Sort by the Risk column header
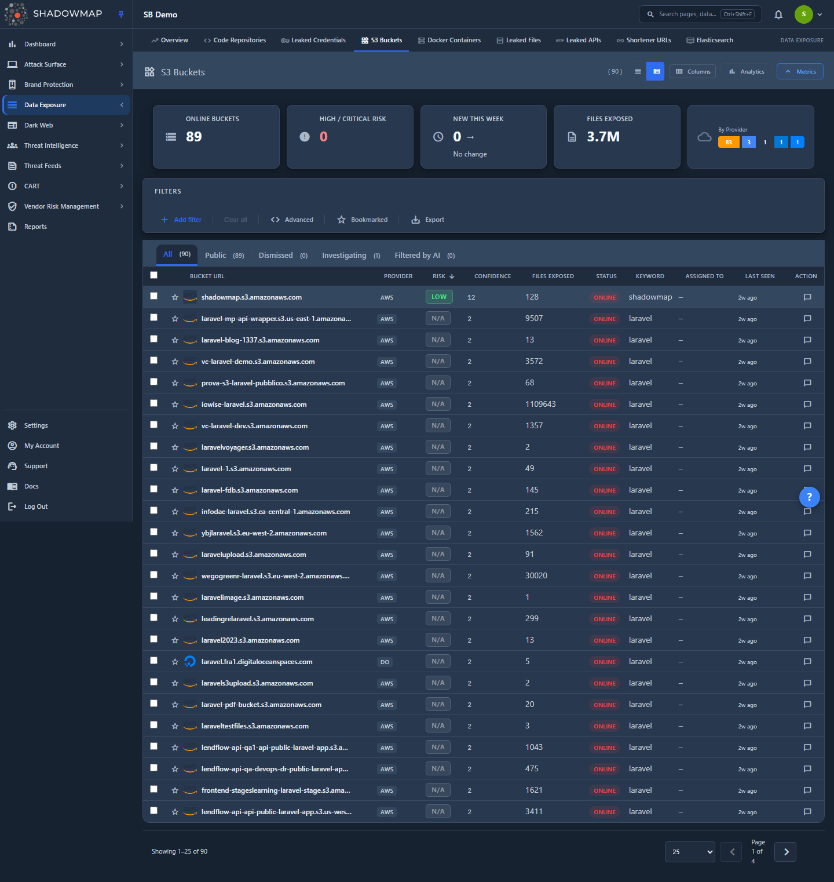Viewport: 834px width, 882px height. pyautogui.click(x=443, y=276)
